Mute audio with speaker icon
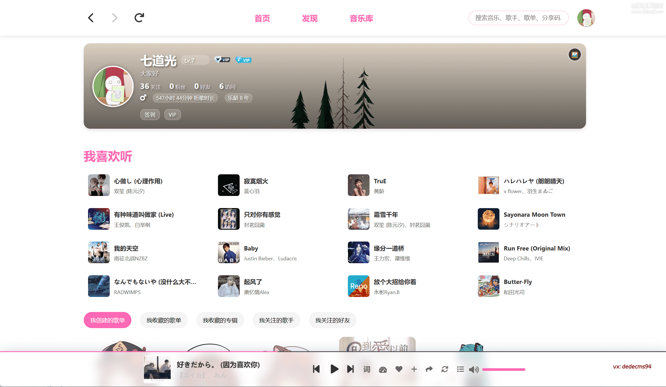The width and height of the screenshot is (666, 387). point(473,369)
